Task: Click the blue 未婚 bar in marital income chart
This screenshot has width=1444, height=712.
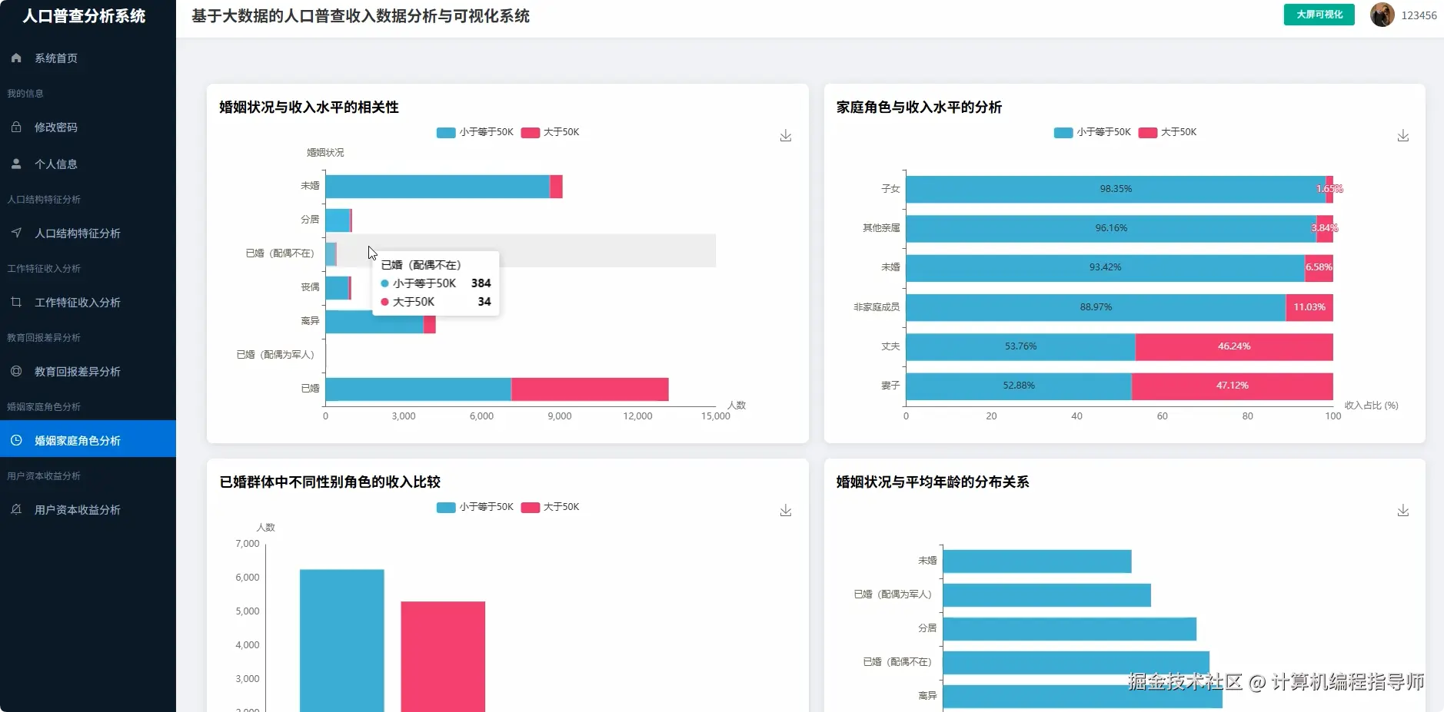Action: click(x=438, y=187)
